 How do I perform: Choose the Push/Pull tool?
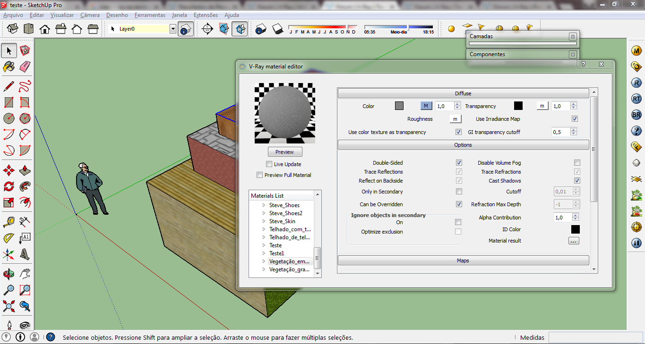pyautogui.click(x=25, y=170)
